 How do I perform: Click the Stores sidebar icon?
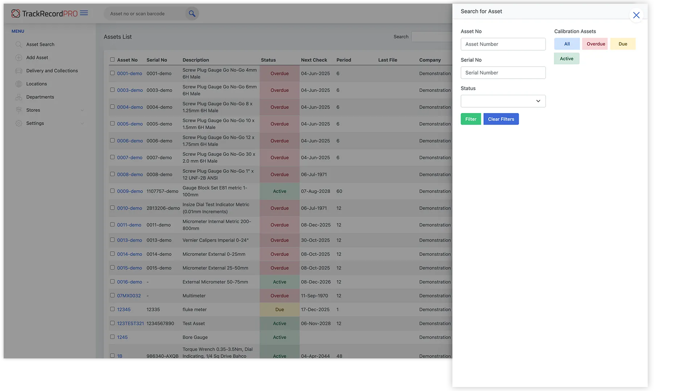[x=18, y=110]
